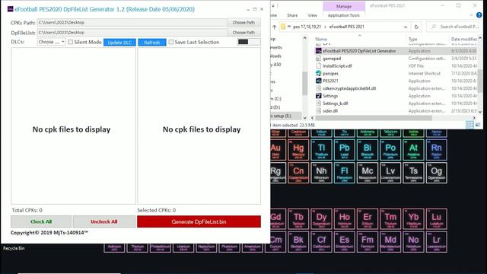Select the gamepad configuration file icon
Viewport: 487px width, 274px height.
coord(318,59)
